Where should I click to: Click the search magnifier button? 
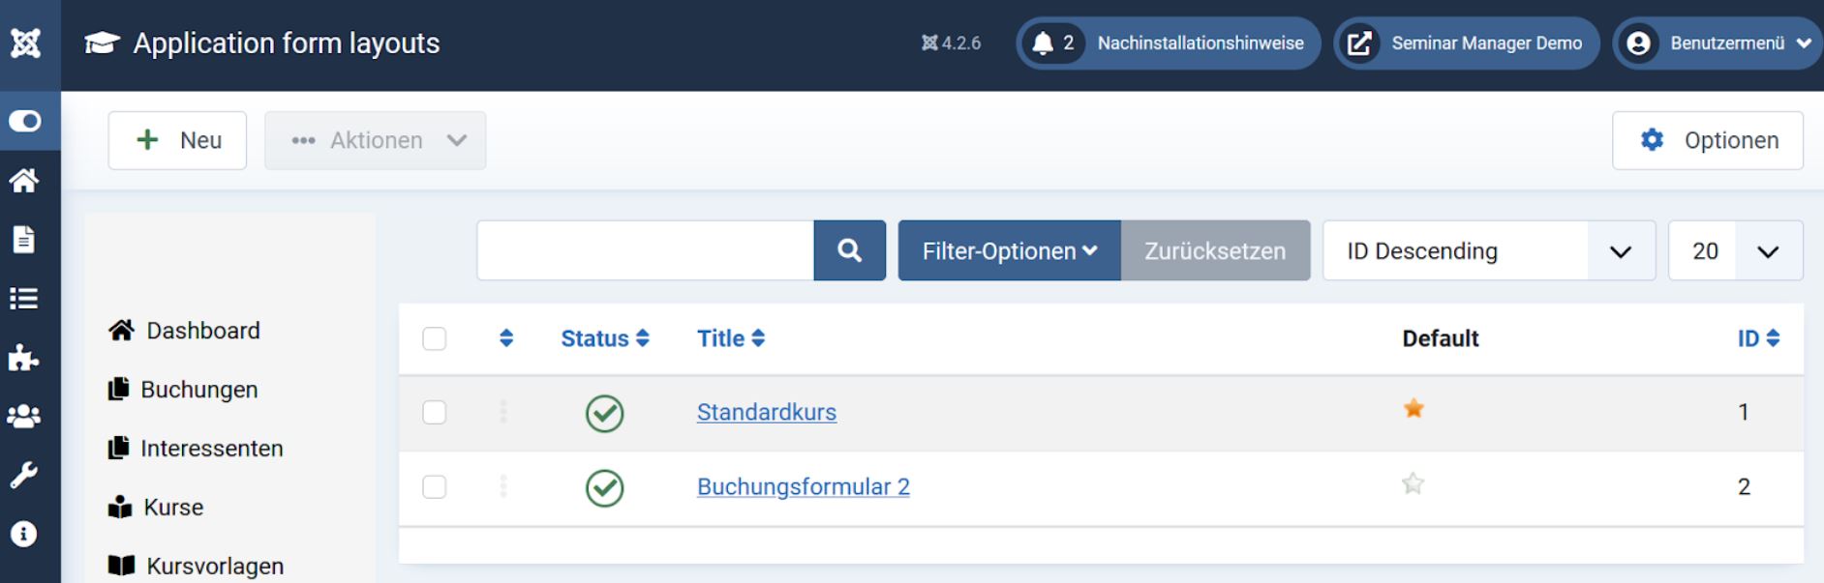pos(849,250)
